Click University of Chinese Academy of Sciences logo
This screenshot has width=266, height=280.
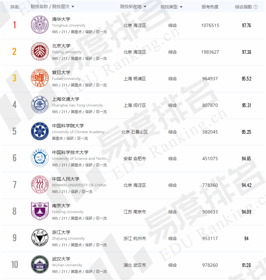coord(40,132)
